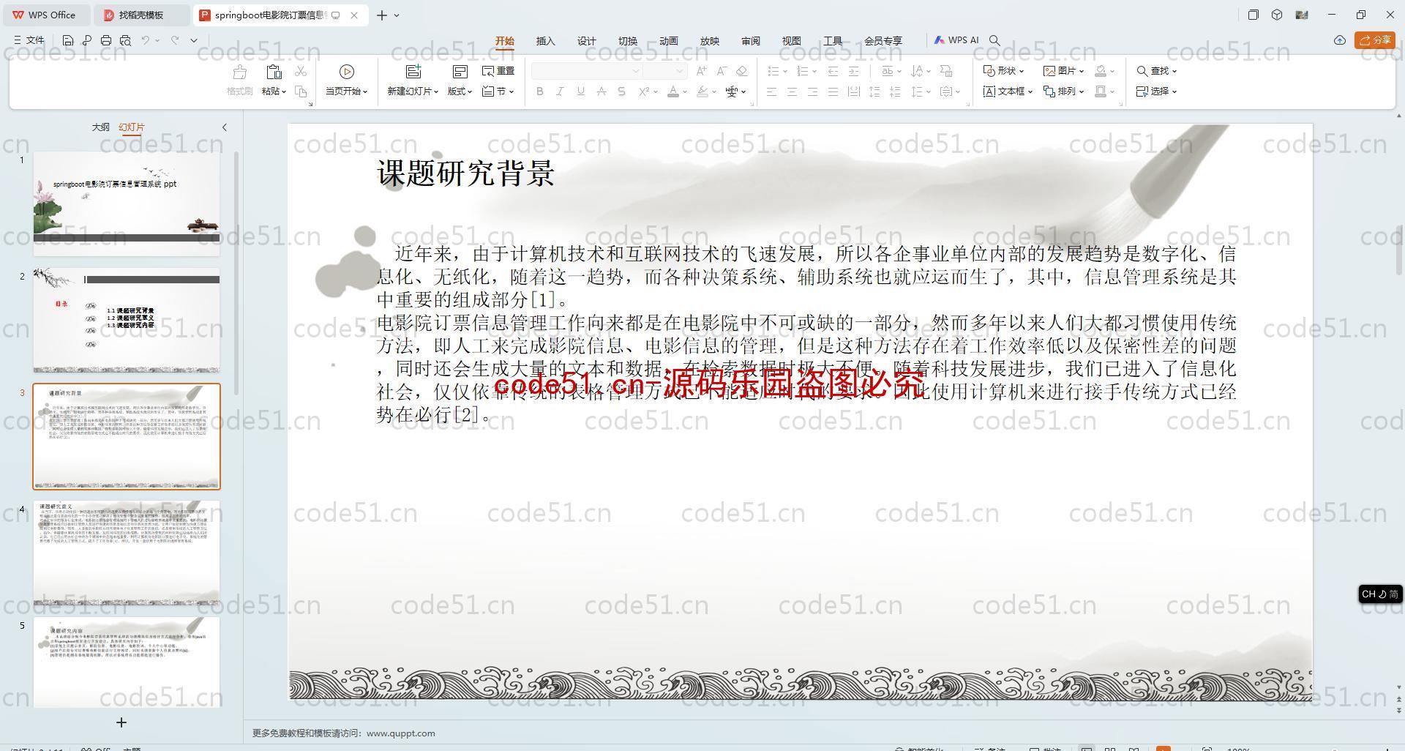Screen dimensions: 1405x751
Task: Click the Decrease Indent icon
Action: [x=833, y=71]
